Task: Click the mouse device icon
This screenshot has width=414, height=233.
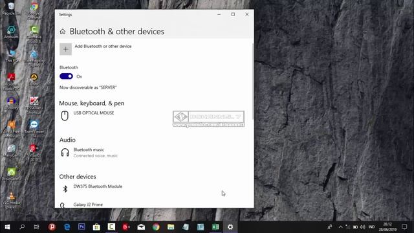Action: pos(65,116)
